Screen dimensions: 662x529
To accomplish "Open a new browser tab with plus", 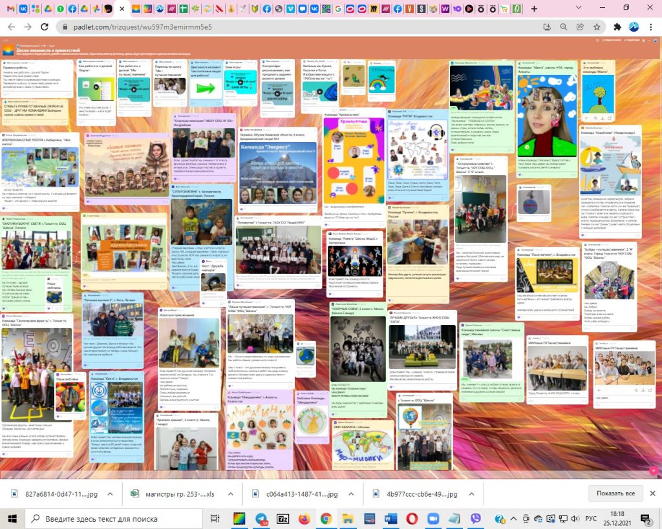I will pyautogui.click(x=534, y=8).
